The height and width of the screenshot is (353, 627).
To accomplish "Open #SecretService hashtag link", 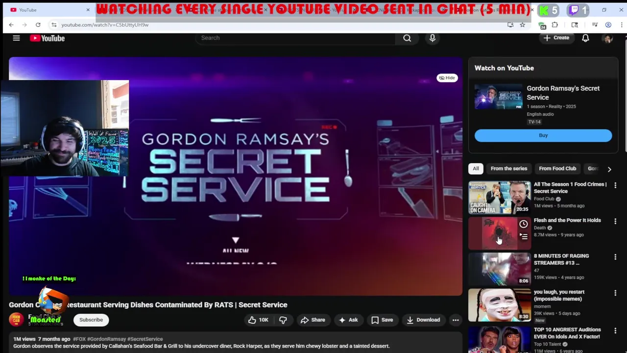I will pos(145,339).
